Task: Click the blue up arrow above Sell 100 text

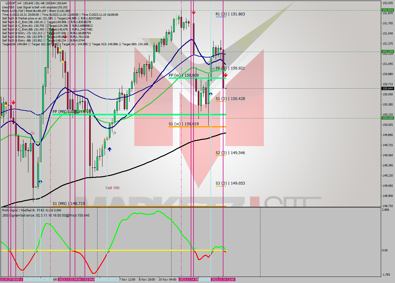Action: click(110, 149)
